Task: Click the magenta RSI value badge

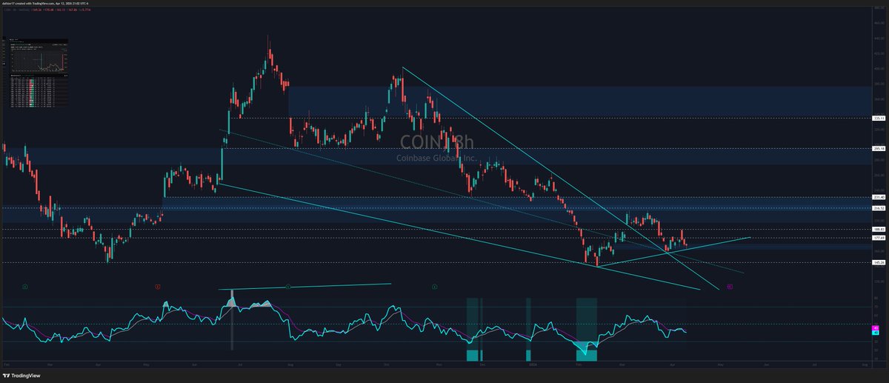Action: pyautogui.click(x=875, y=327)
